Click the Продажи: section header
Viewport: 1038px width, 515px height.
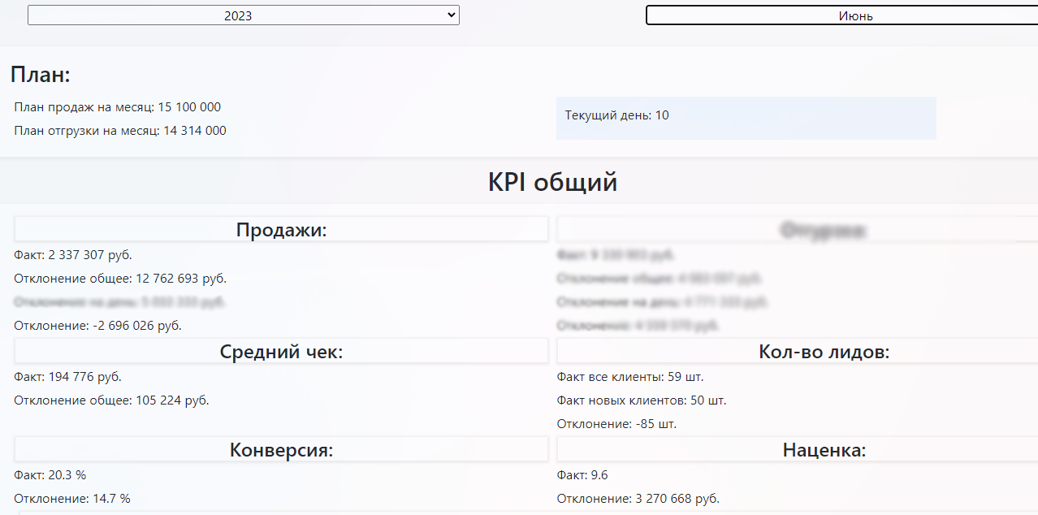point(281,229)
